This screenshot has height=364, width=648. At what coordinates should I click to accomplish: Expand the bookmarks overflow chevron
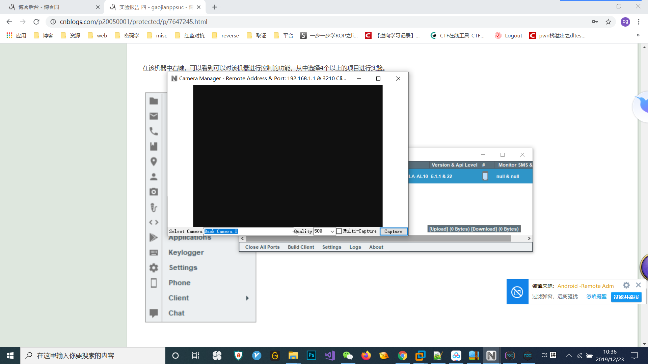(638, 35)
